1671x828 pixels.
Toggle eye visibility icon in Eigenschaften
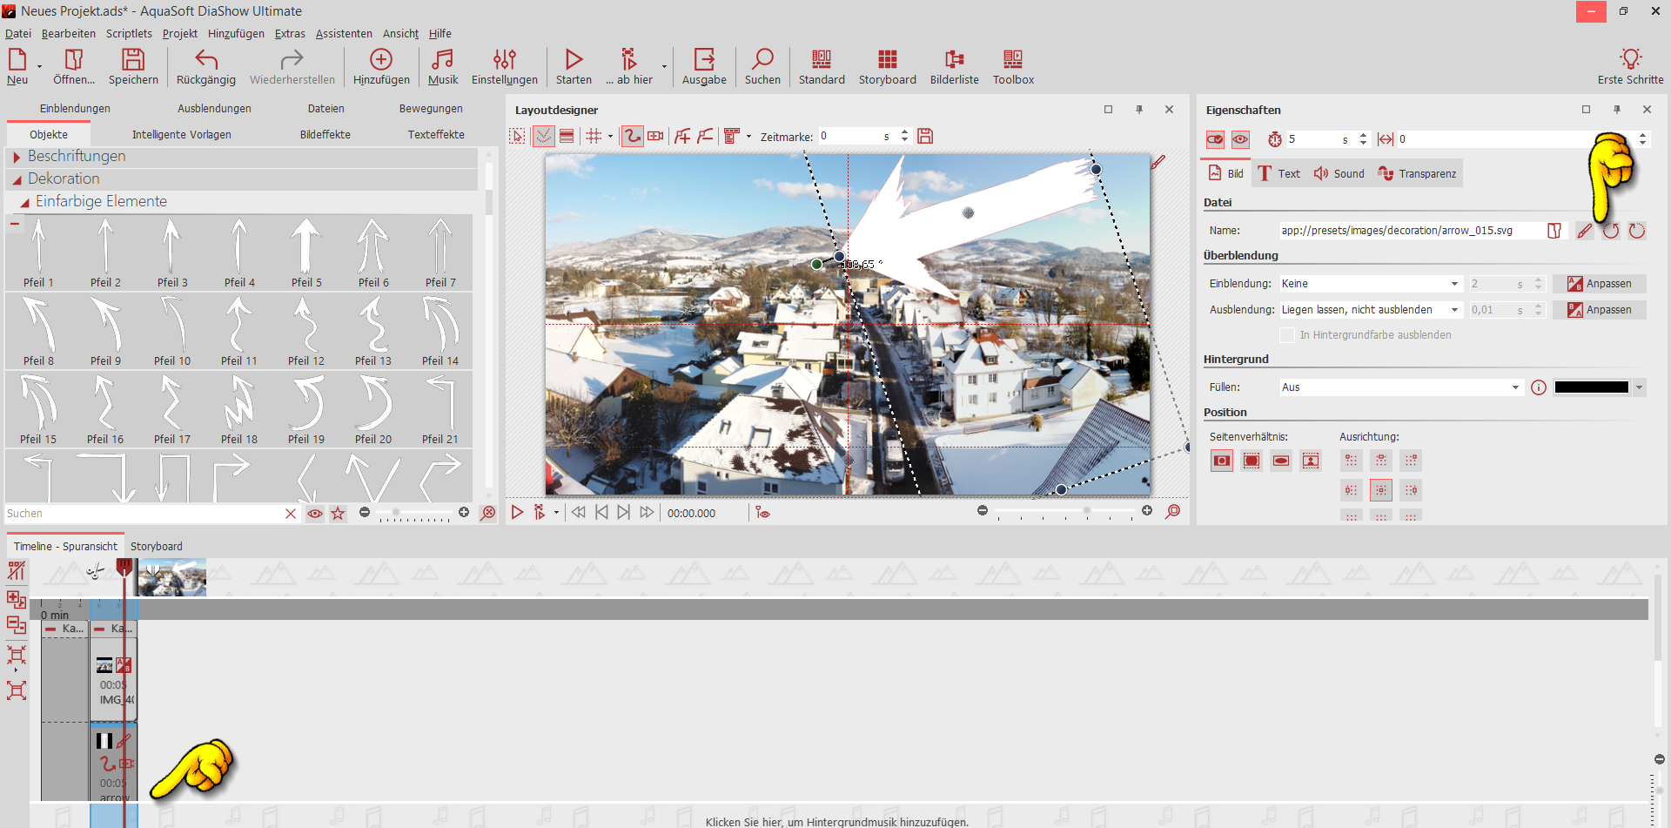[1240, 139]
